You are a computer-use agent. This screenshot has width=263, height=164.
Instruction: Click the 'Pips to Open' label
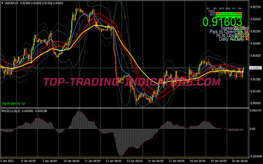(x=222, y=31)
